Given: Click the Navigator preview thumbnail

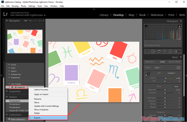Looking at the screenshot, I should (24, 41).
